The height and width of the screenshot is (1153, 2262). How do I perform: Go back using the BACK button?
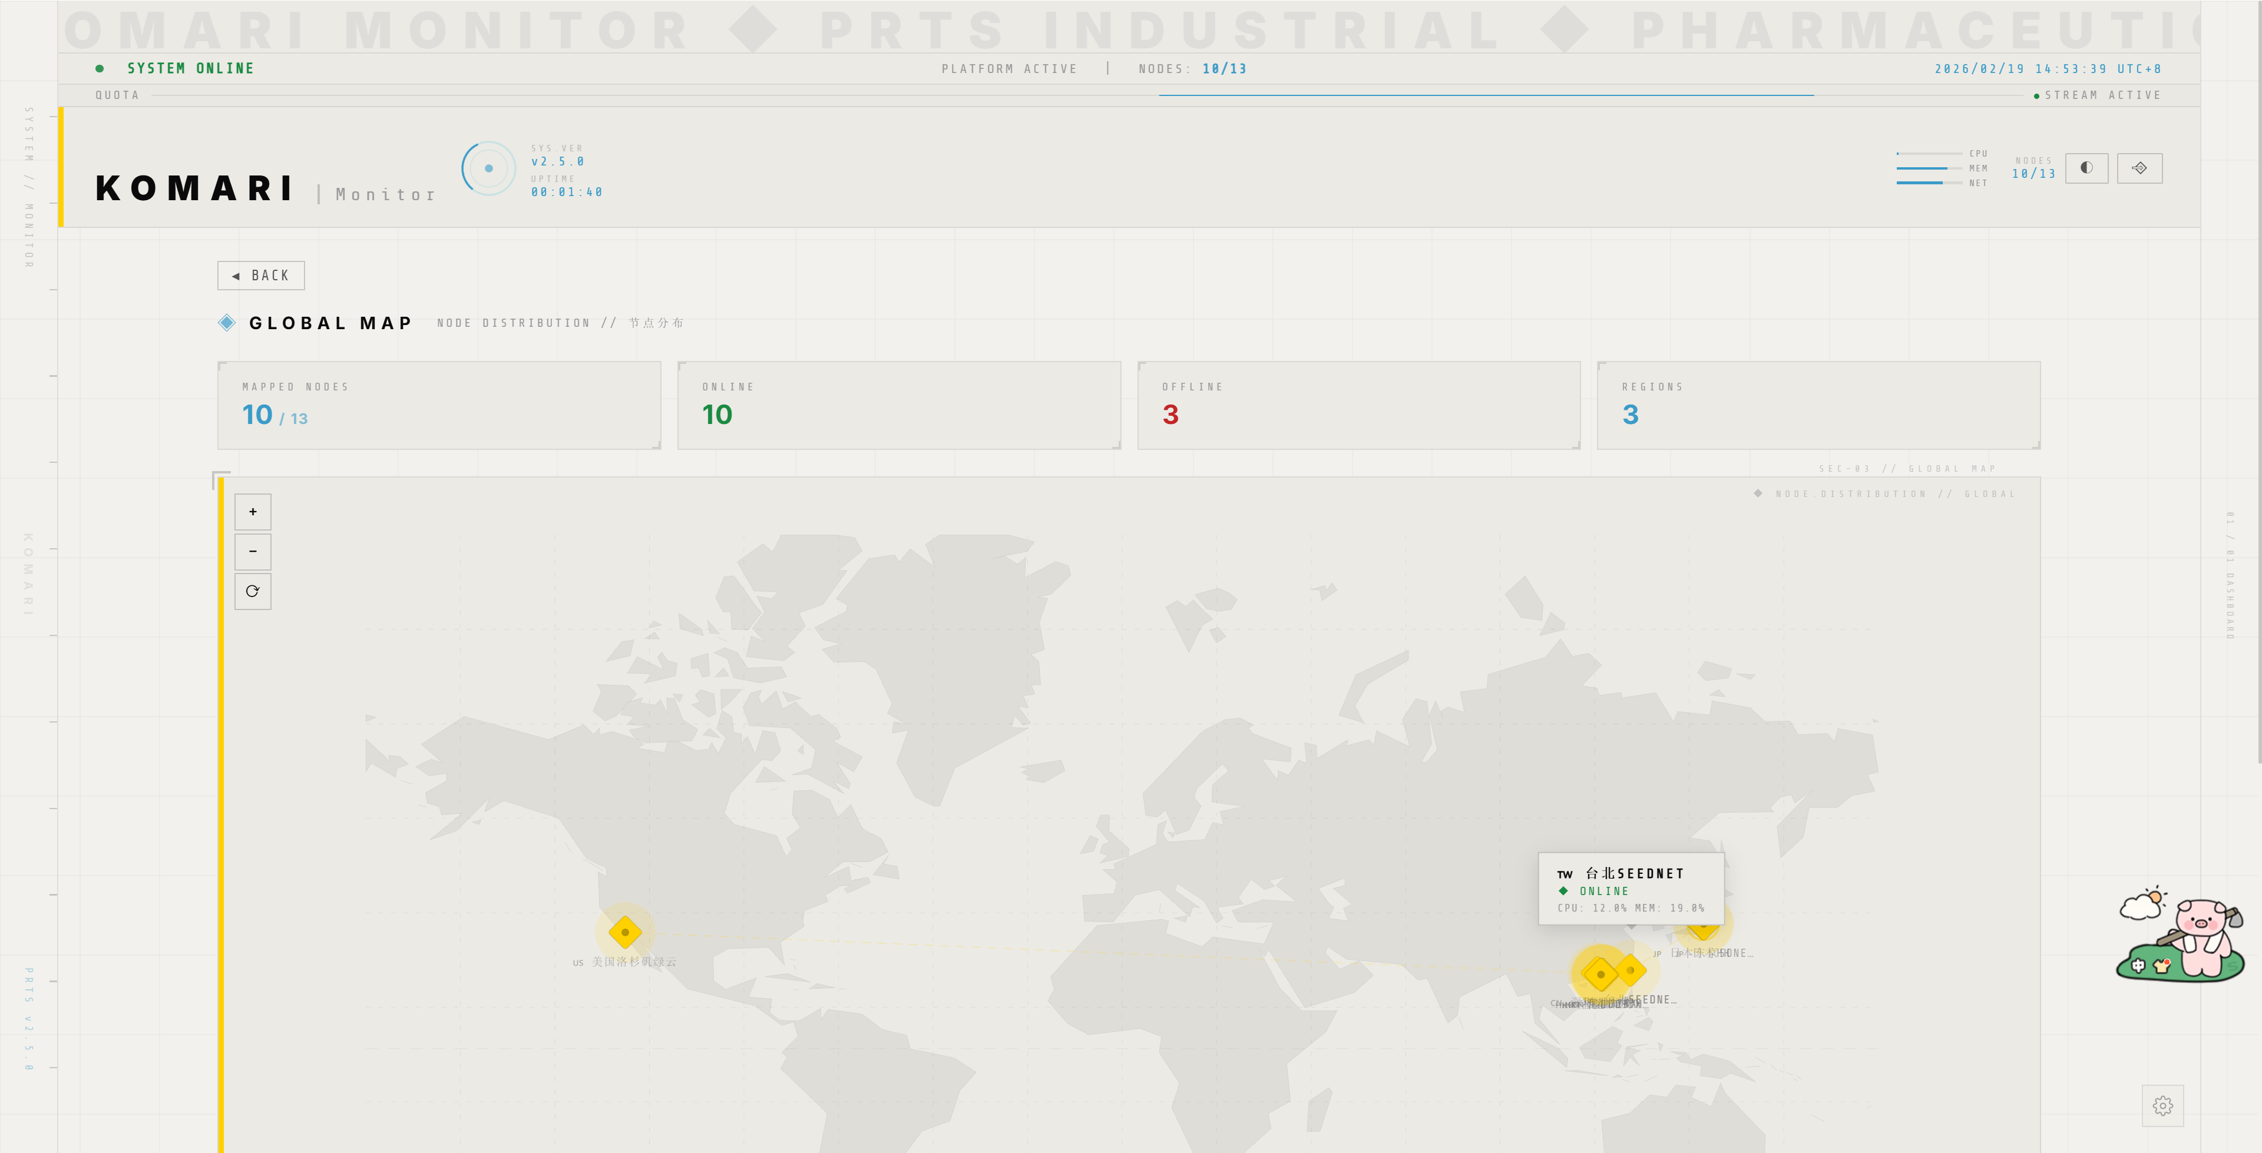261,276
